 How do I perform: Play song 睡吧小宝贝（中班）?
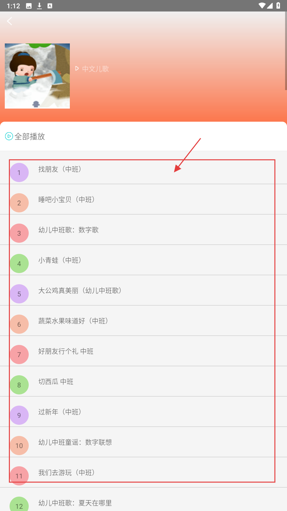tap(66, 200)
